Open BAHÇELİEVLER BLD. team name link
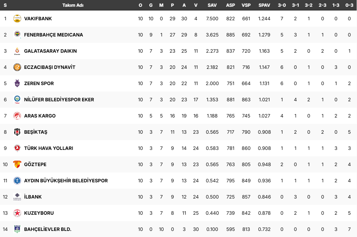This screenshot has height=237, width=357. click(48, 229)
